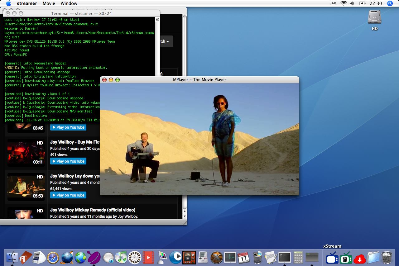Click the Wi-Fi status icon
Screen dimensions: 399x266
point(344,3)
